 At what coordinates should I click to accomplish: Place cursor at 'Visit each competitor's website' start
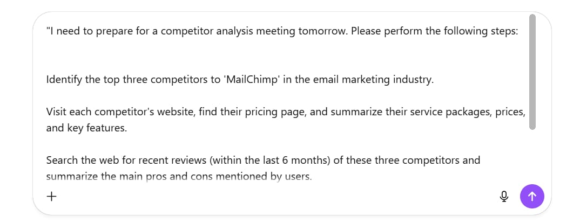(x=49, y=111)
